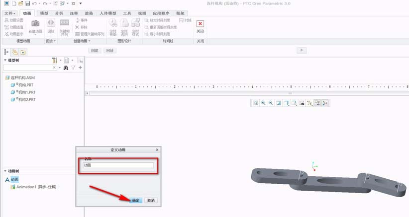
Task: Switch to the 注释 ribbon tab
Action: [74, 13]
